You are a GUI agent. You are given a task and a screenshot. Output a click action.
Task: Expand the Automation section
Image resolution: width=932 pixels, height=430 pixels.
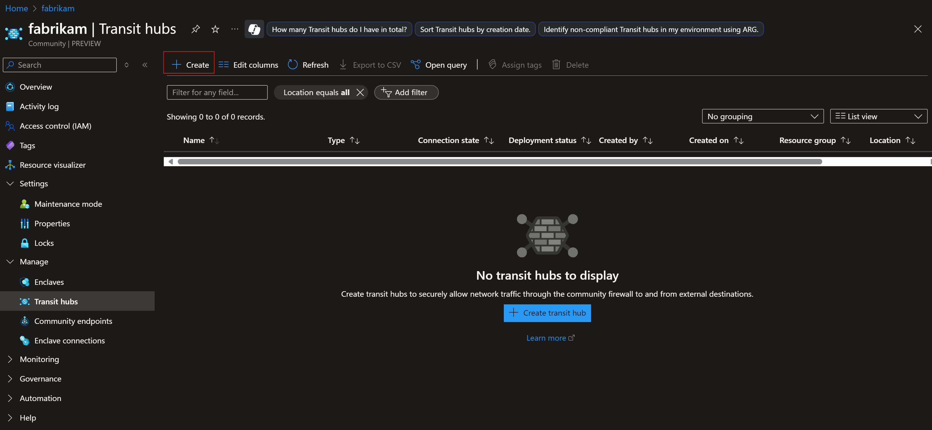pos(10,399)
